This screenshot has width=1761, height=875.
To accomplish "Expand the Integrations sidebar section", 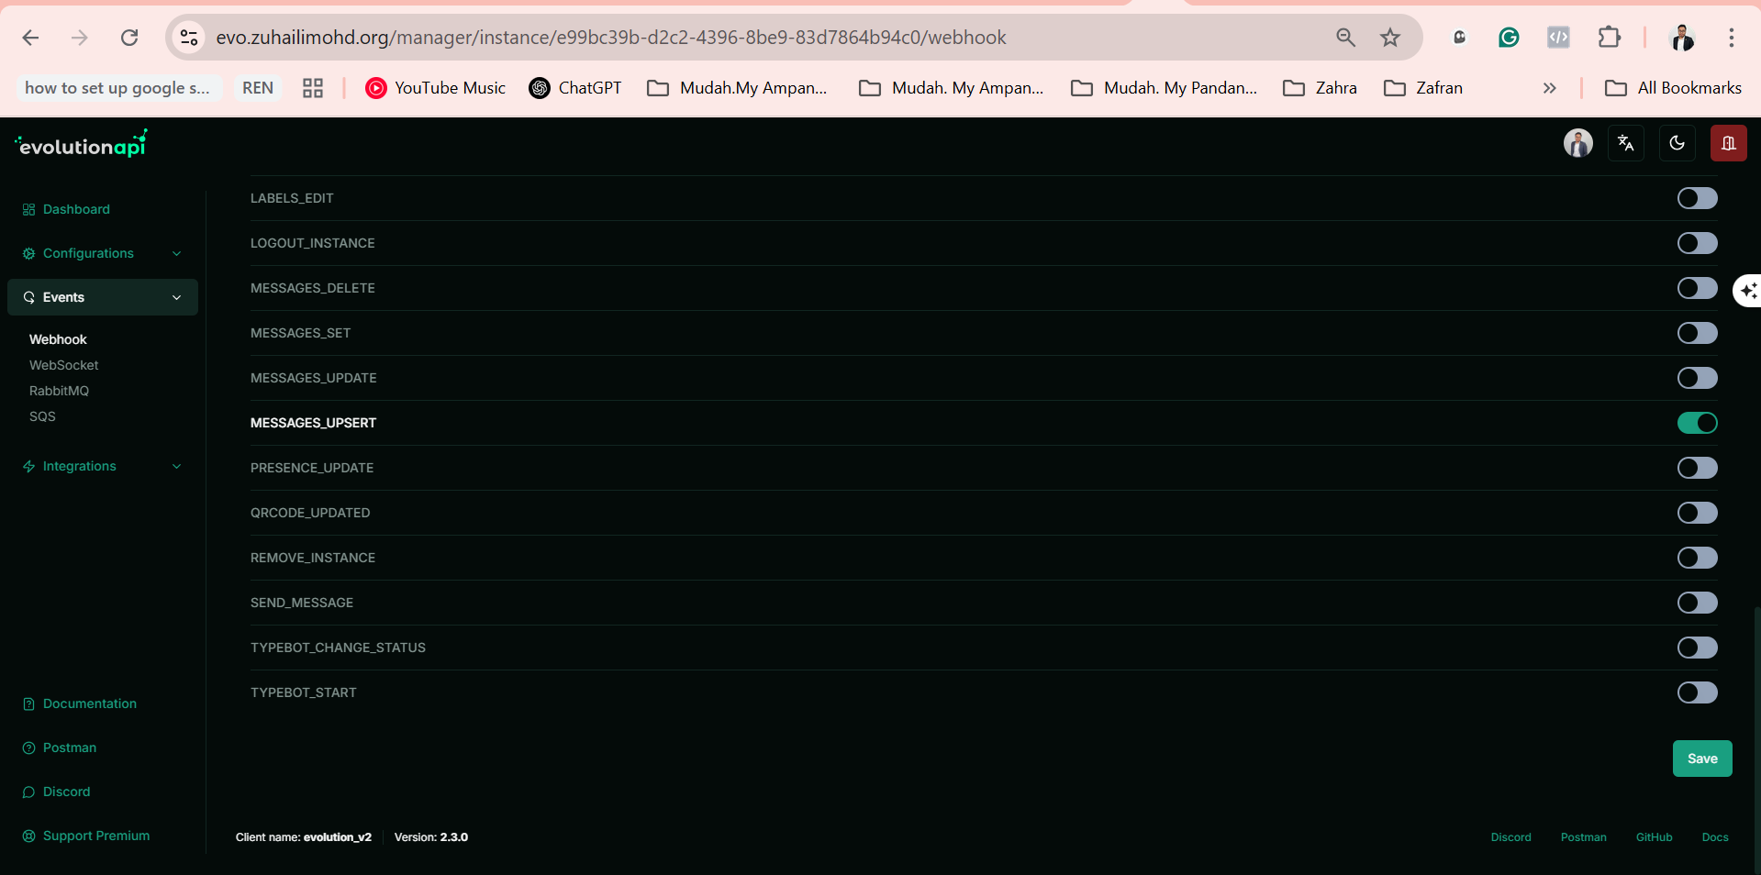I will pyautogui.click(x=103, y=466).
